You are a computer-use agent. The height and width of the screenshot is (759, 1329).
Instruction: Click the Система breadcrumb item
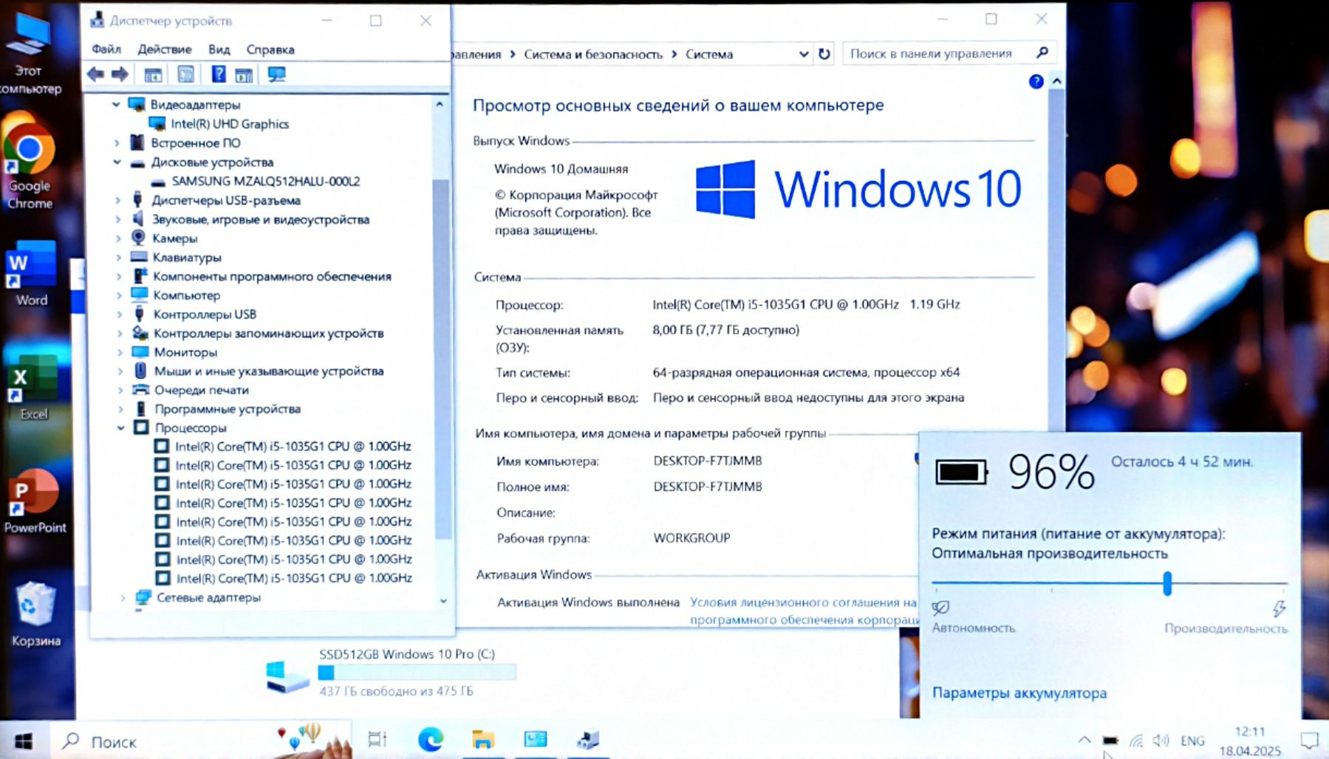[x=709, y=54]
